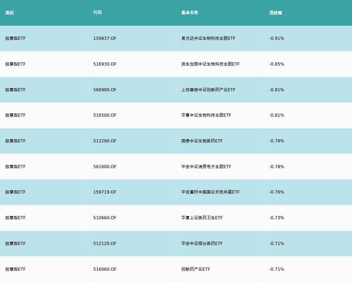Click 股票型ETF in the 516060.OF row
This screenshot has width=352, height=282.
(x=15, y=269)
